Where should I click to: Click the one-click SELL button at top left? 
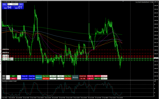tap(5, 4)
